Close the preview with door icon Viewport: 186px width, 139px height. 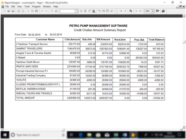157,11
